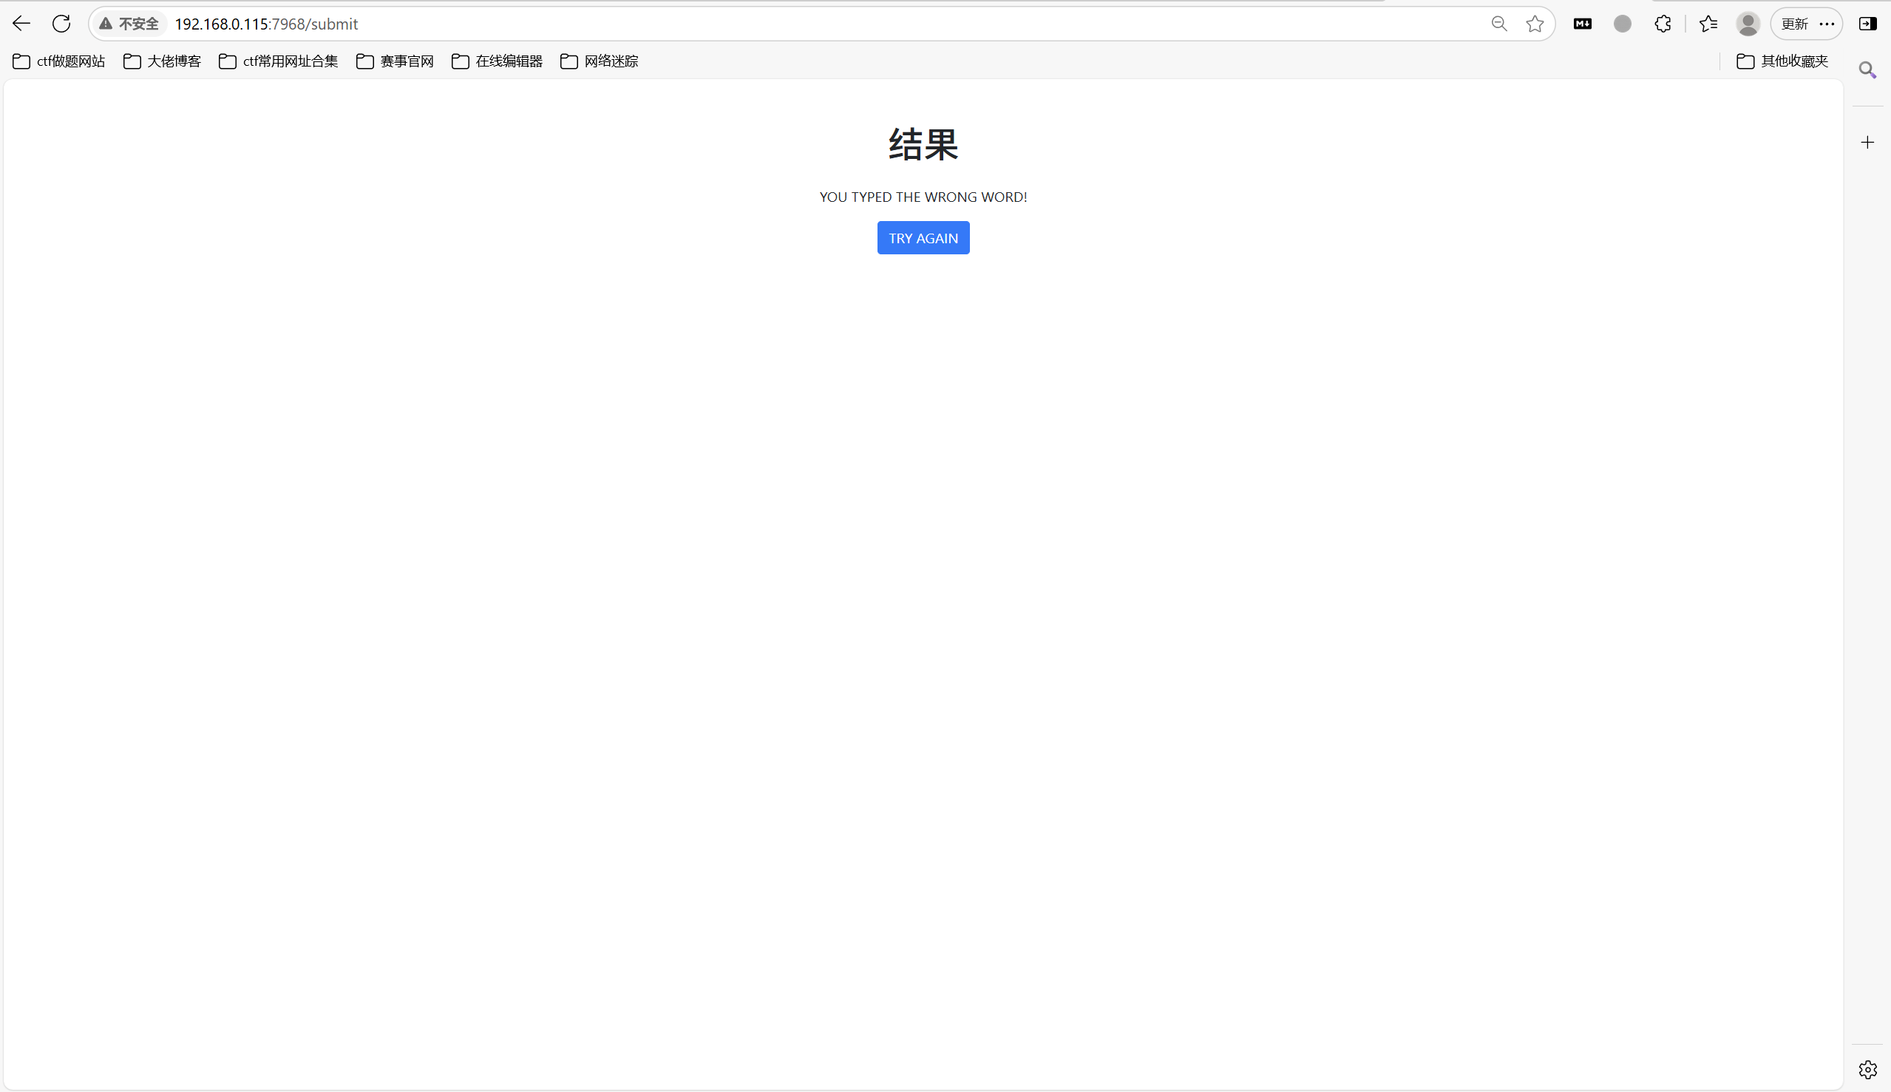
Task: Open the 其他收藏夹 folder
Action: tap(1782, 61)
